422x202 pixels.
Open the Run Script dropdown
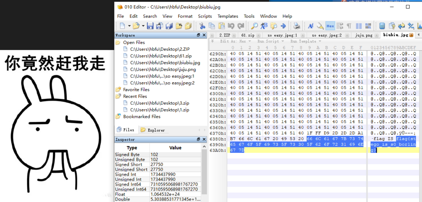coord(270,41)
